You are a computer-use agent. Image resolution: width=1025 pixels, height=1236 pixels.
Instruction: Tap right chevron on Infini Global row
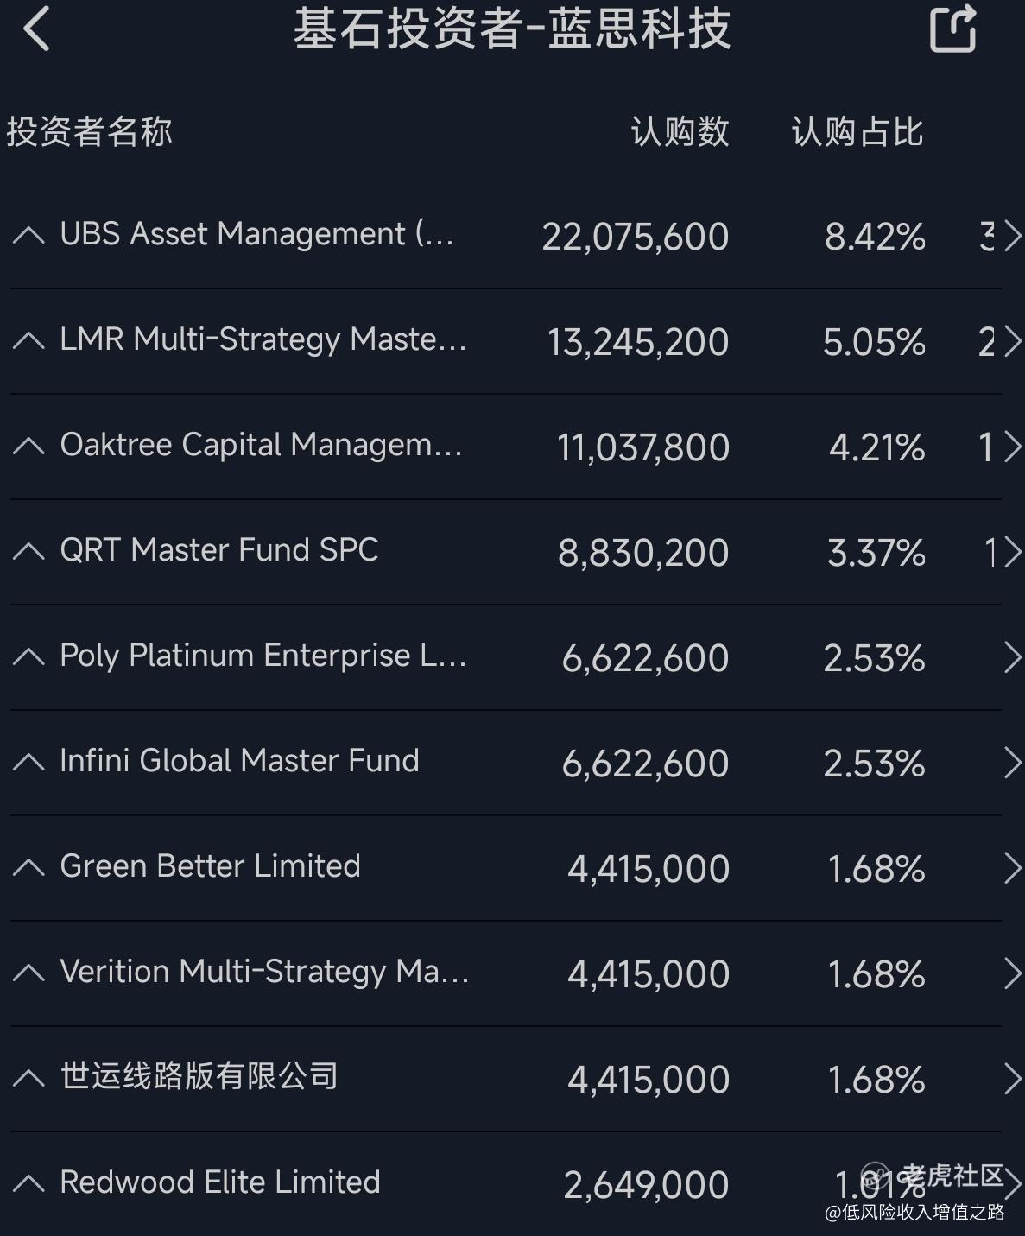[x=1012, y=763]
